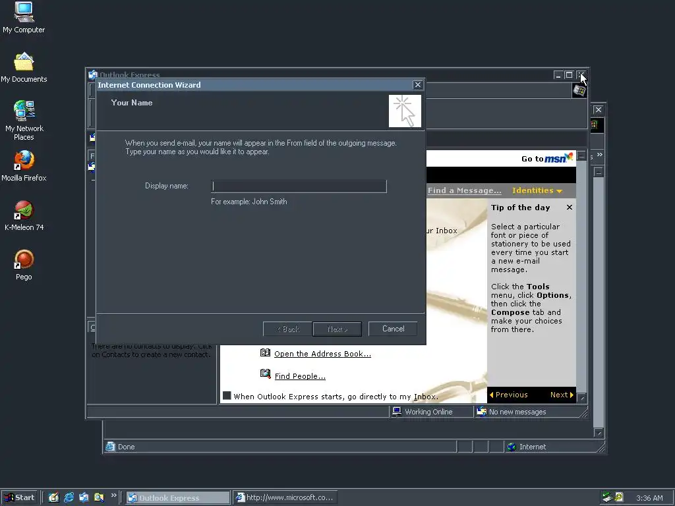Click the Next button in wizard
This screenshot has height=506, width=675.
pos(337,329)
